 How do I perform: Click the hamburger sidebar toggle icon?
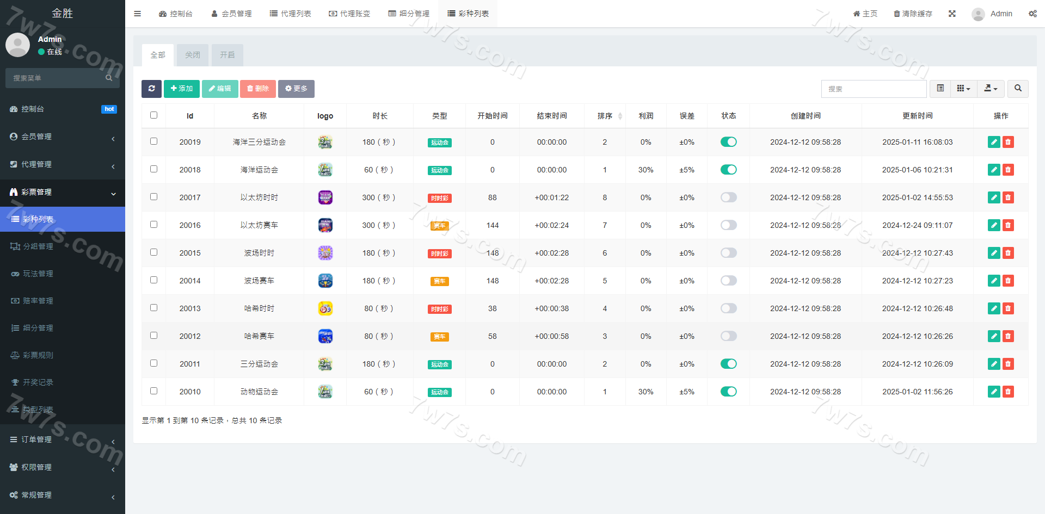click(x=137, y=14)
